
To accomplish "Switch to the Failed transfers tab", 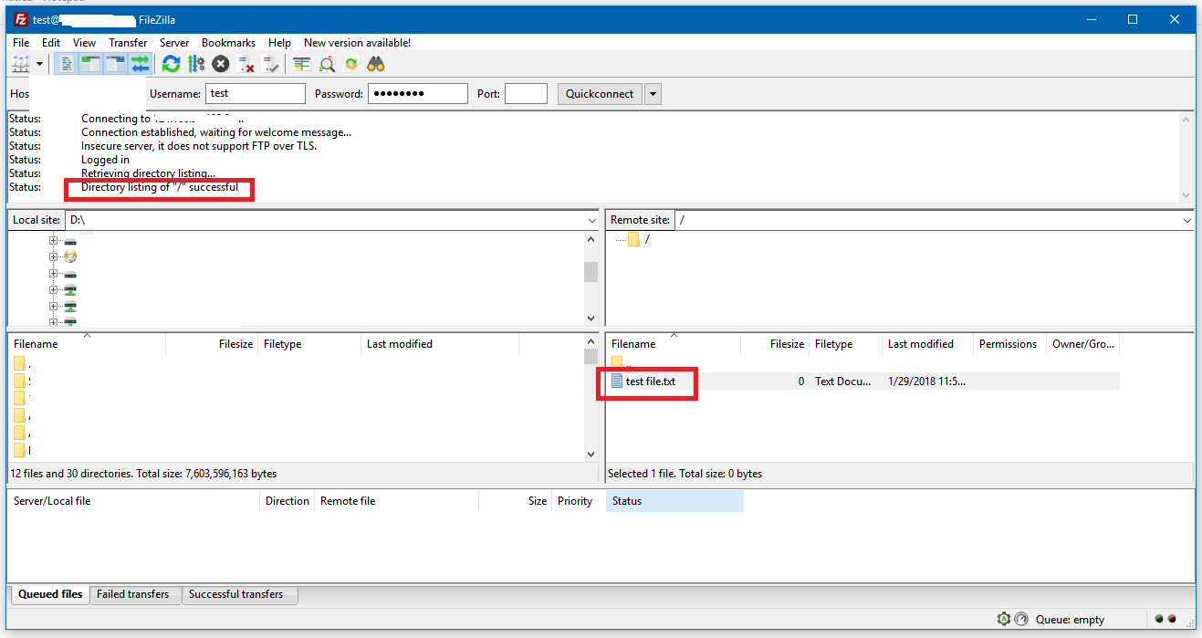I will pyautogui.click(x=133, y=594).
